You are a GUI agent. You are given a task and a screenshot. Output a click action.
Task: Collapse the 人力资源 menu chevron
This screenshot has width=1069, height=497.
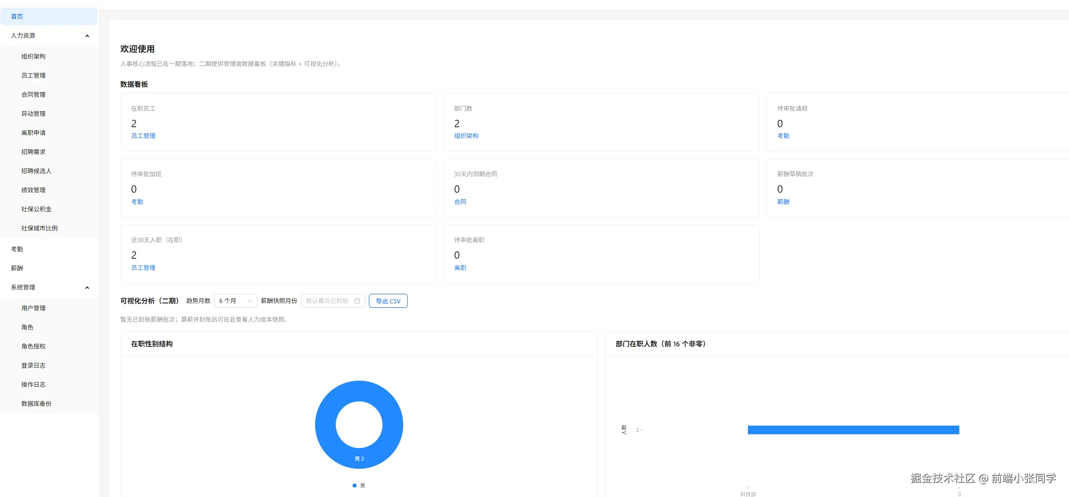pyautogui.click(x=87, y=36)
